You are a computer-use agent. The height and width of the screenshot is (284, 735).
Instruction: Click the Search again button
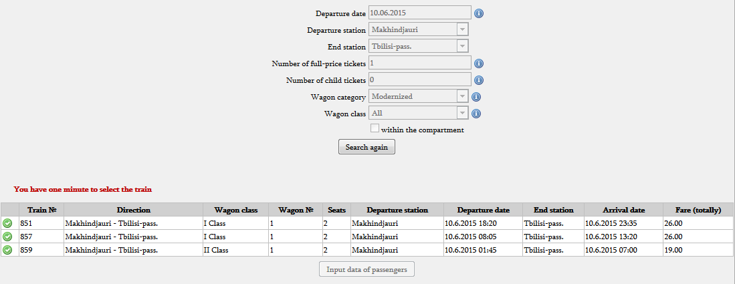pyautogui.click(x=366, y=147)
